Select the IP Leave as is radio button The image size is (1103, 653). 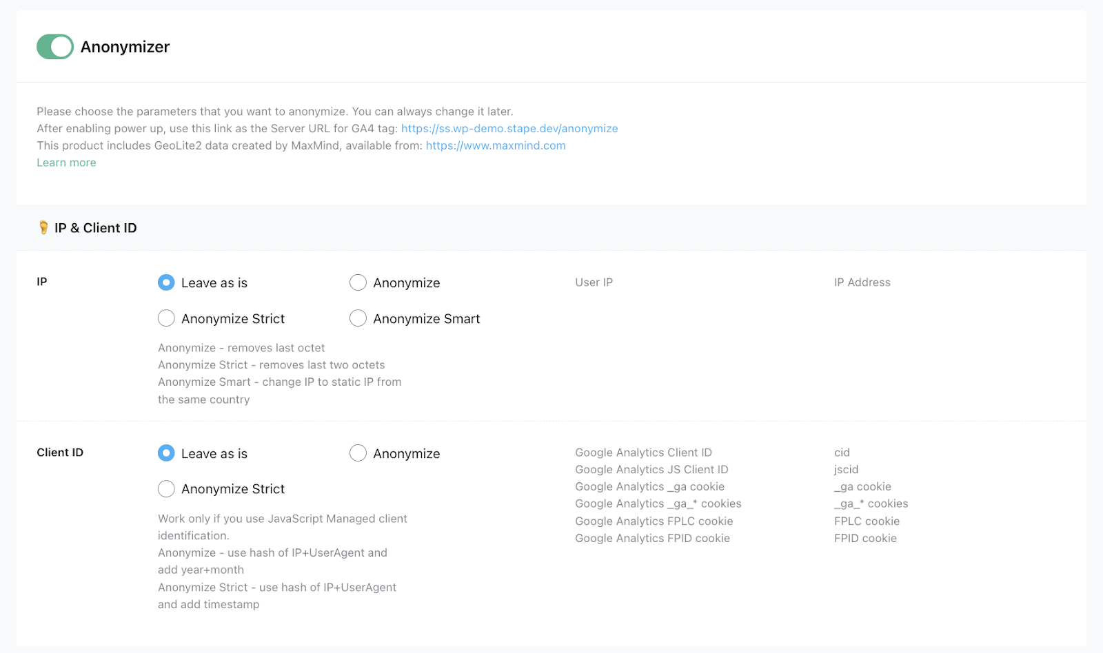[166, 282]
